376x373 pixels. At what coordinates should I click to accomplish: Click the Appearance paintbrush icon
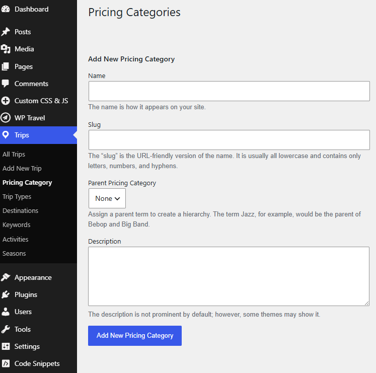point(6,277)
